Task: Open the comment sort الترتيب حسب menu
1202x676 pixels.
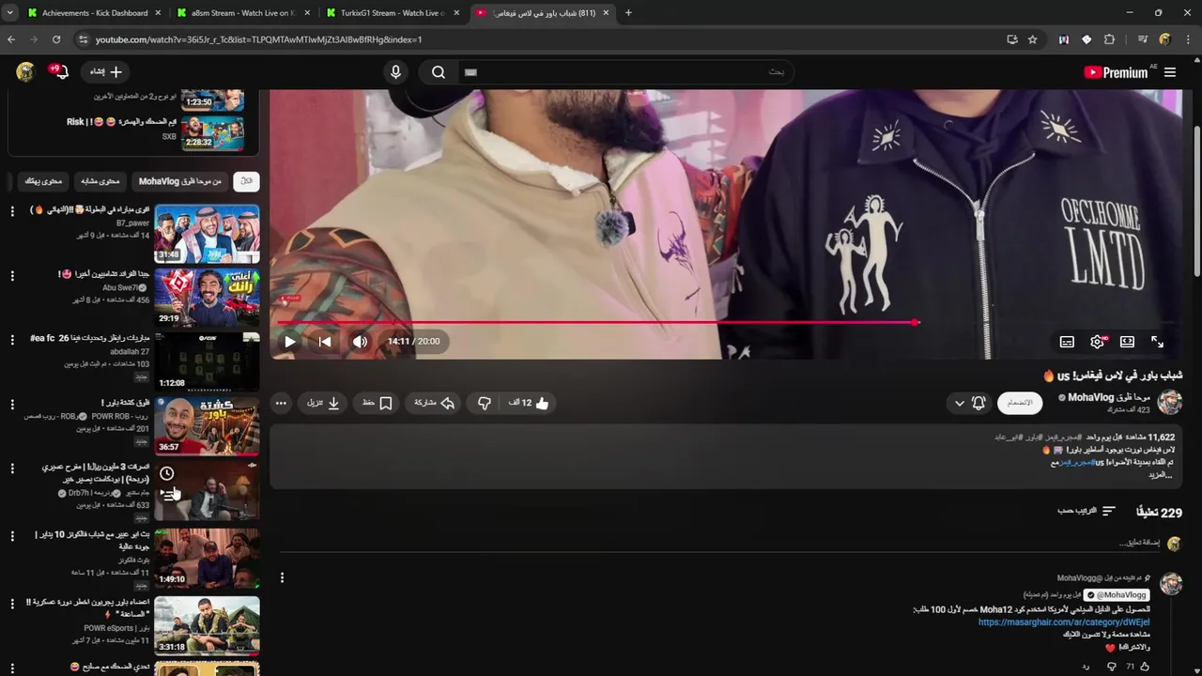Action: (x=1086, y=511)
